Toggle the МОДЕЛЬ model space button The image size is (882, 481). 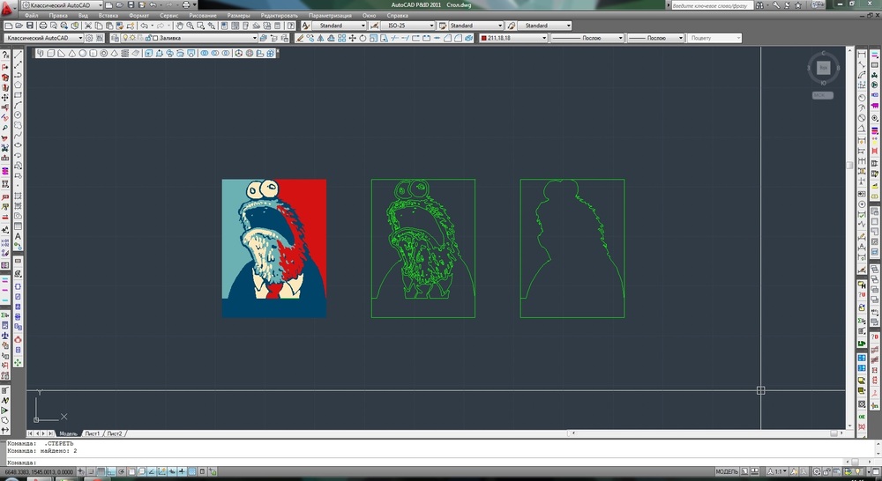click(x=727, y=472)
